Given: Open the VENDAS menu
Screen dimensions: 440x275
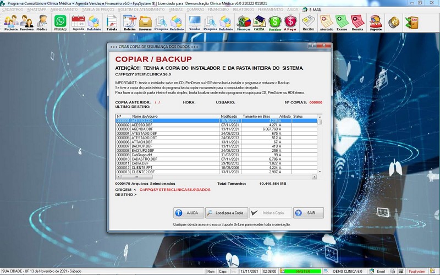Looking at the screenshot, I should (175, 9).
